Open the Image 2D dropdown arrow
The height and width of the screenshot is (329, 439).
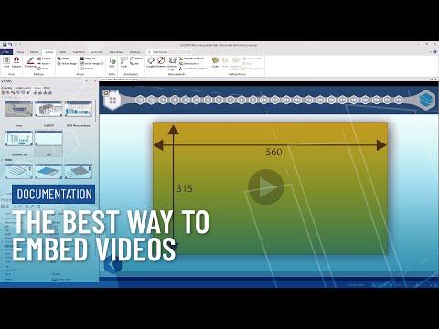tap(97, 58)
